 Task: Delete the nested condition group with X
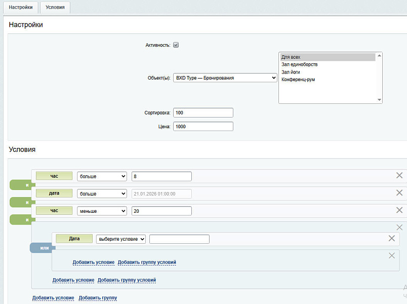[x=399, y=227]
